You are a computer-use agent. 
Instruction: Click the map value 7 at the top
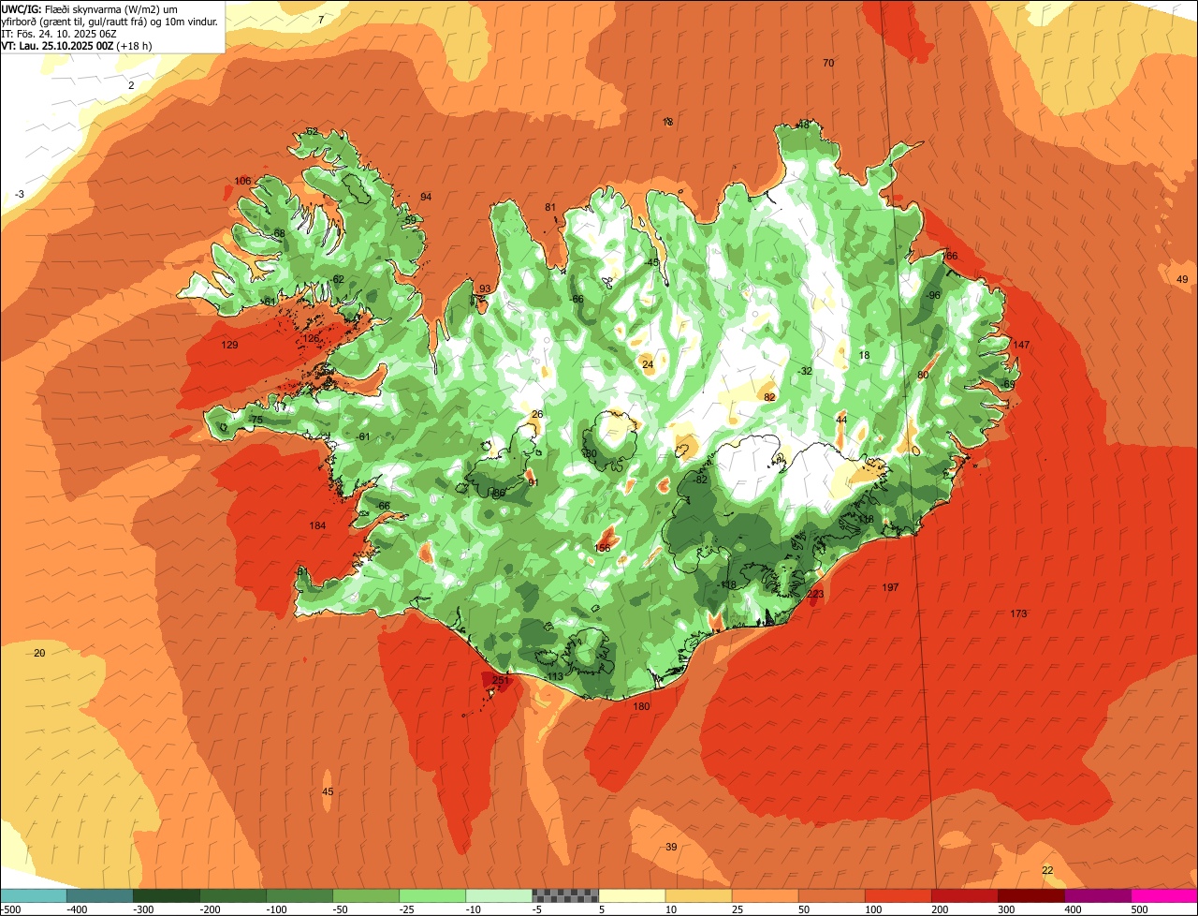point(321,19)
